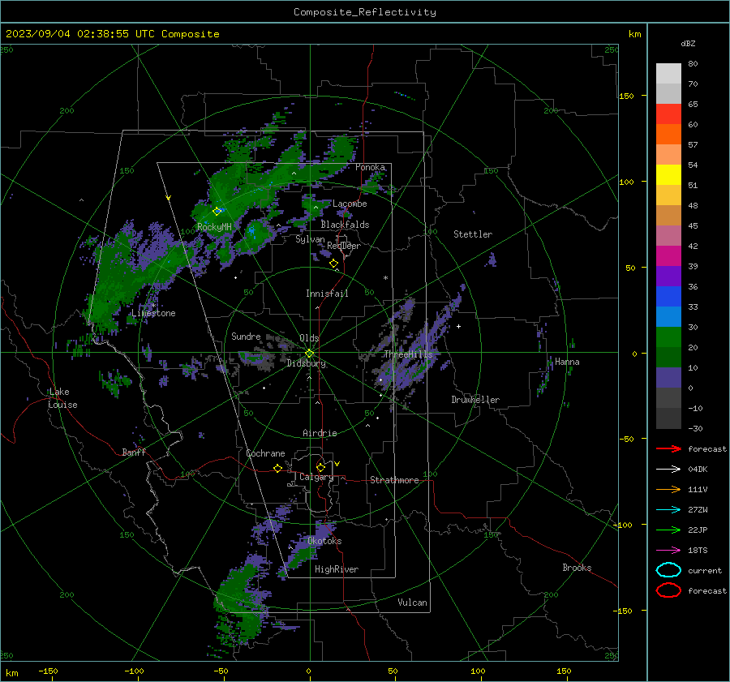Click the Banff map label
Screen dimensions: 730x682
click(134, 452)
